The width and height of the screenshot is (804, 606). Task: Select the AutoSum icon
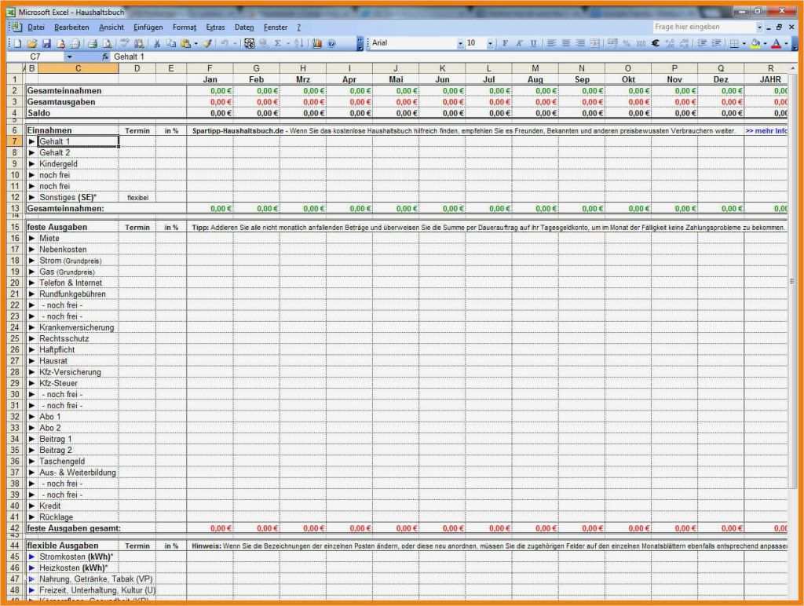[x=278, y=42]
